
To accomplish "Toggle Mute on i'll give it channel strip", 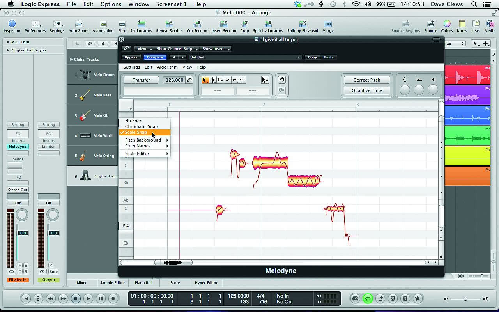I will click(x=20, y=266).
